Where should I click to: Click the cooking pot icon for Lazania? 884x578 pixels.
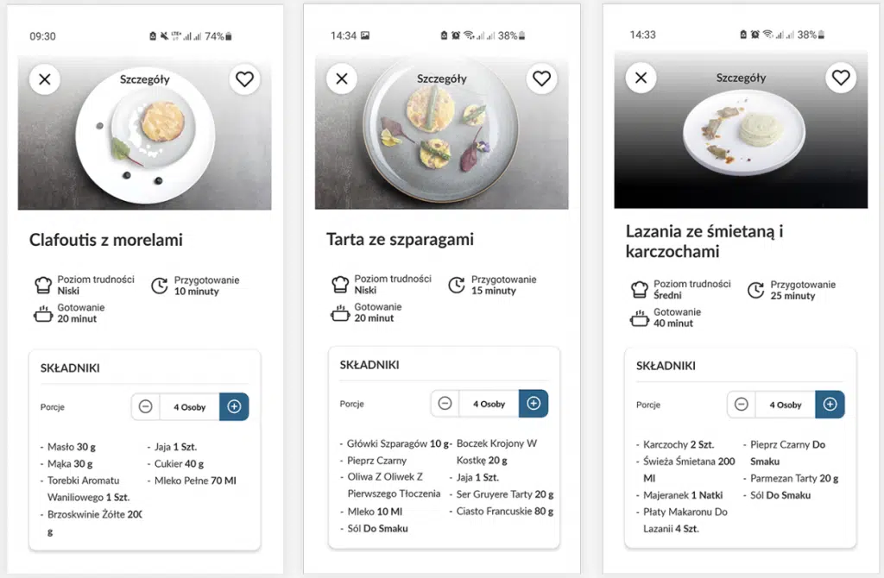pyautogui.click(x=639, y=317)
